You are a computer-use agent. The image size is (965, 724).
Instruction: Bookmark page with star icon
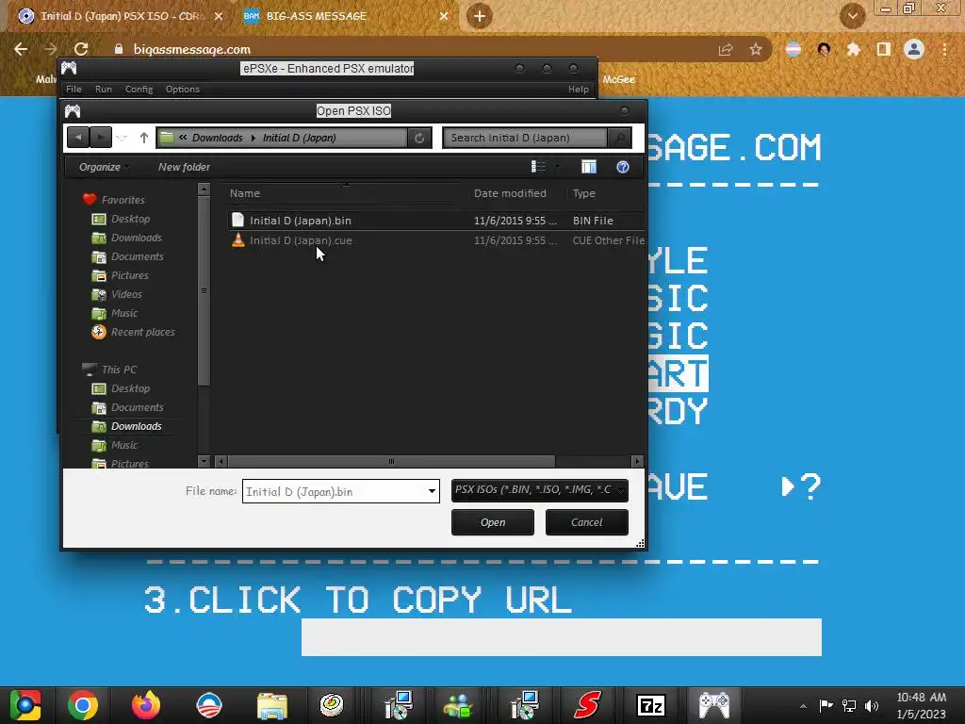[756, 49]
